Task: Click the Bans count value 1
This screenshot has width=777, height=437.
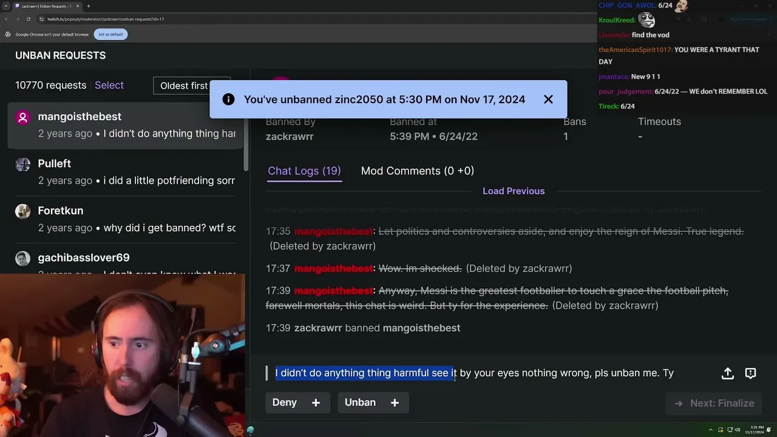Action: tap(566, 137)
